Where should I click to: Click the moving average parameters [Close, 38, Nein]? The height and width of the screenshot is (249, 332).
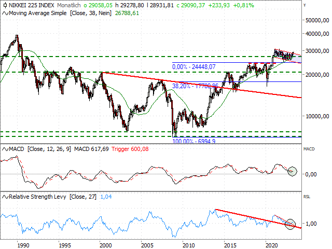[91, 13]
